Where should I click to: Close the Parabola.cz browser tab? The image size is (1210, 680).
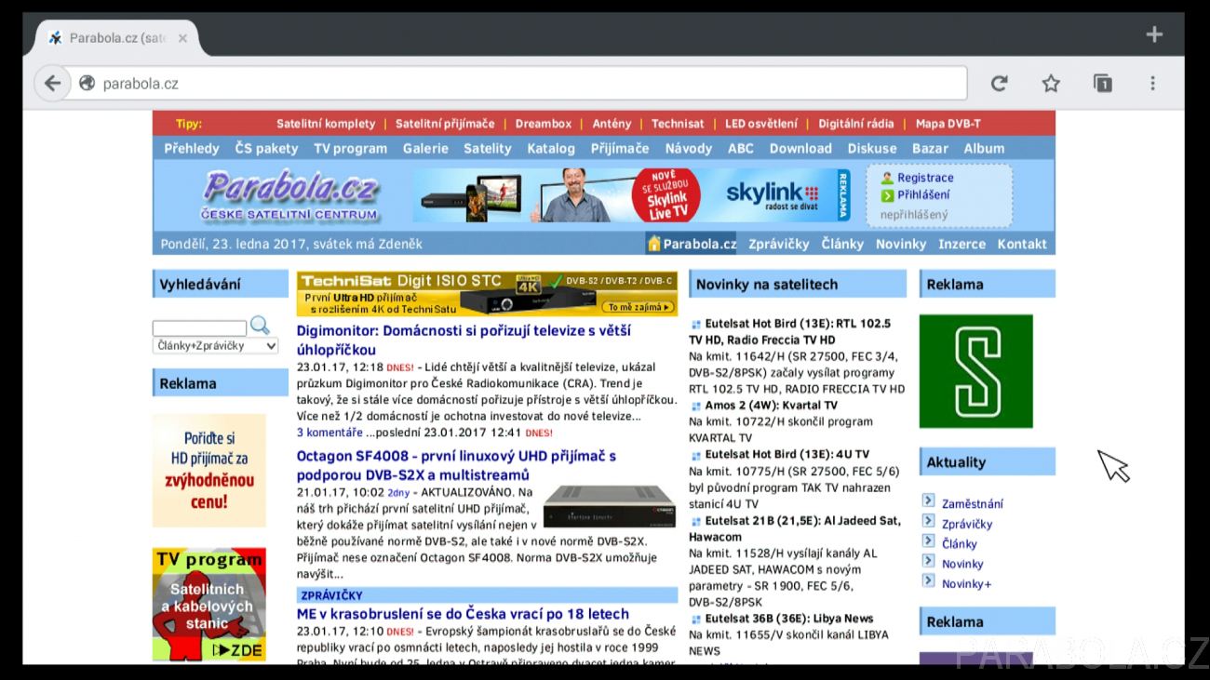182,38
